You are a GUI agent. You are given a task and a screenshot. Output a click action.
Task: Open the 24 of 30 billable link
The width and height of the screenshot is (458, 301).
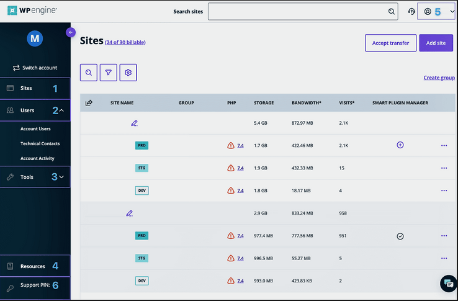click(125, 42)
